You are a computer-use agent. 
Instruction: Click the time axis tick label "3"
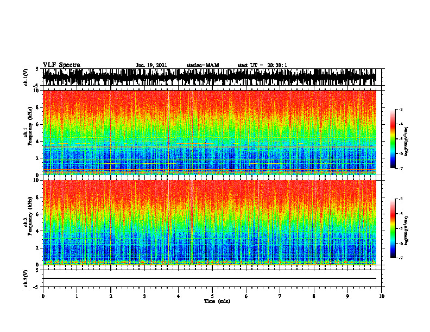[x=144, y=296]
